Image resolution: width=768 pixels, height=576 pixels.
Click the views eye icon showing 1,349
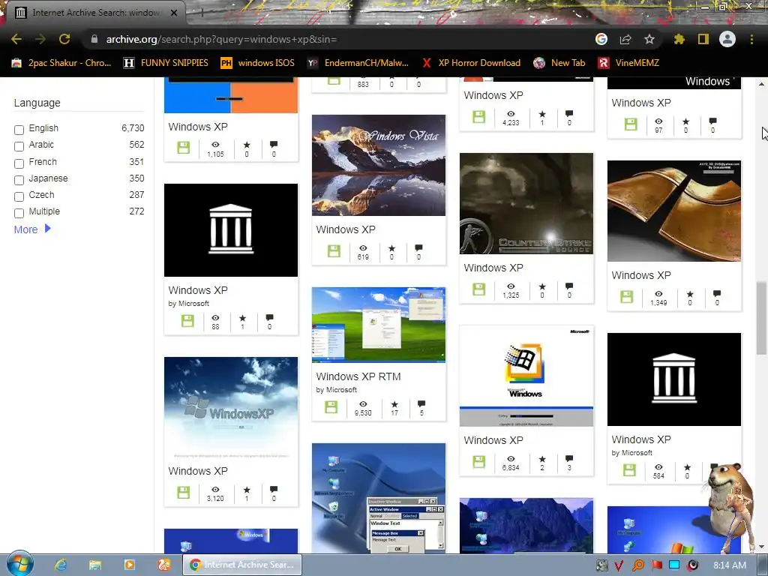tap(658, 294)
